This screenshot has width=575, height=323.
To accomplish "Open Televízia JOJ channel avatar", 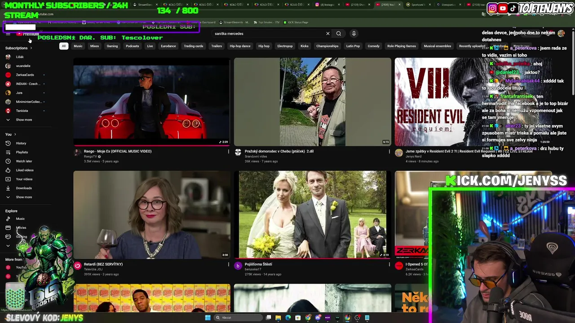I will point(78,266).
